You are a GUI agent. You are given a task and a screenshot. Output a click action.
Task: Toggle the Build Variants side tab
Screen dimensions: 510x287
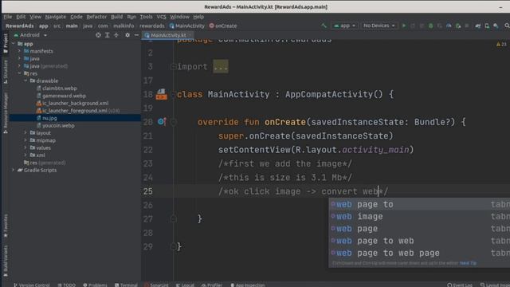6,261
